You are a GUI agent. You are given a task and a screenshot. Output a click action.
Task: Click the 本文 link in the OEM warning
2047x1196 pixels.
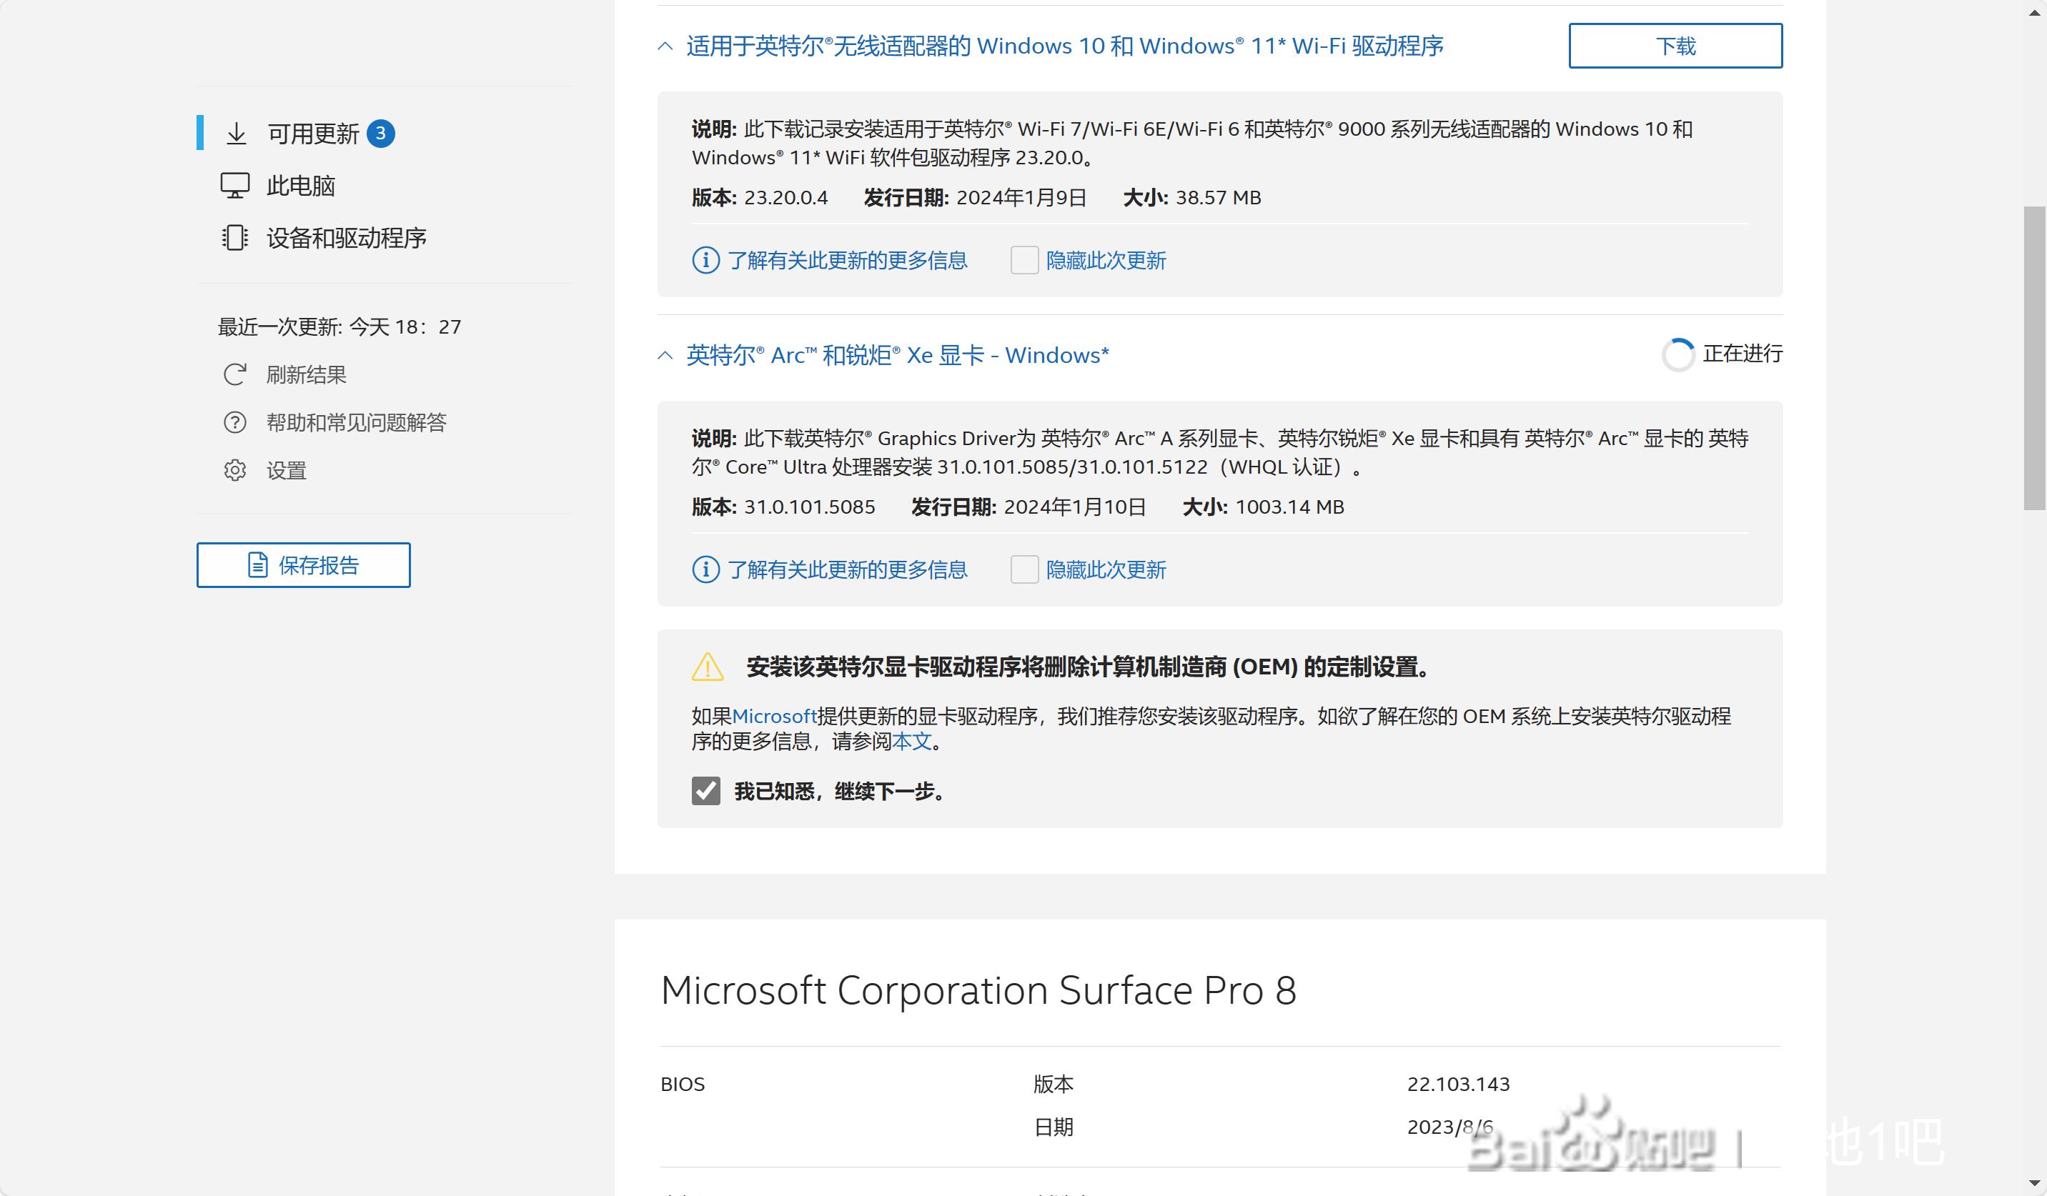coord(911,742)
